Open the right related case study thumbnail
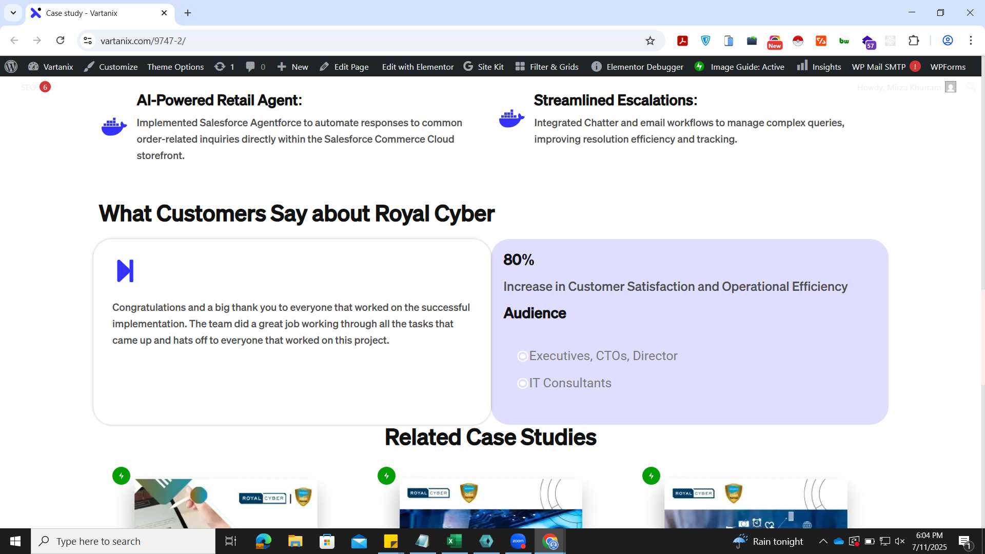The image size is (985, 554). pos(756,504)
